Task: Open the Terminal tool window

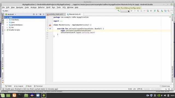Action: (x=38, y=86)
